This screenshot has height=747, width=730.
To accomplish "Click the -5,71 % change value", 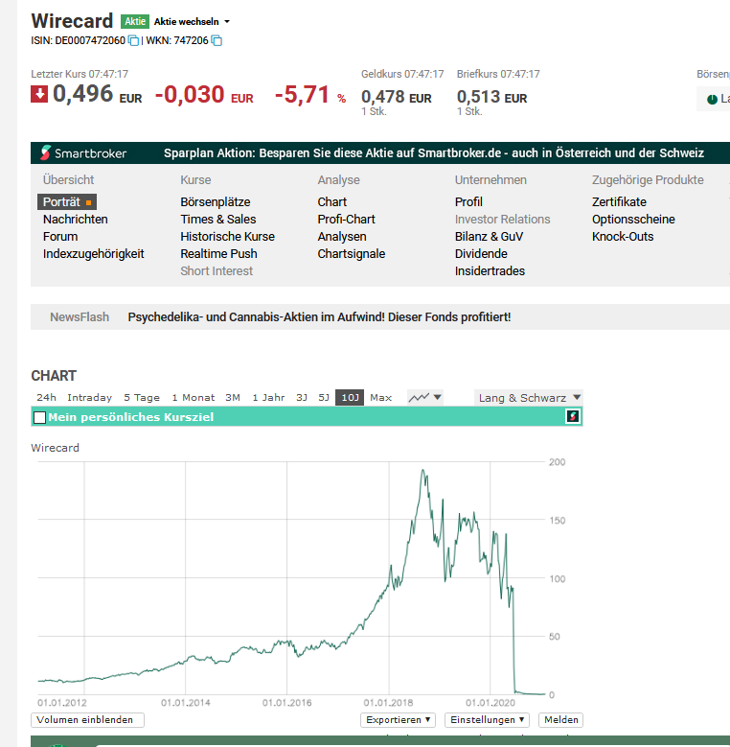I will (x=310, y=94).
